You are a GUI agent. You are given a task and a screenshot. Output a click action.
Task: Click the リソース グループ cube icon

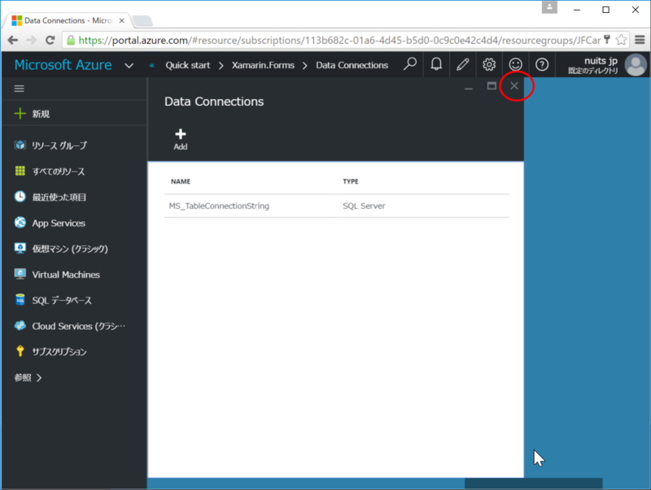tap(20, 145)
